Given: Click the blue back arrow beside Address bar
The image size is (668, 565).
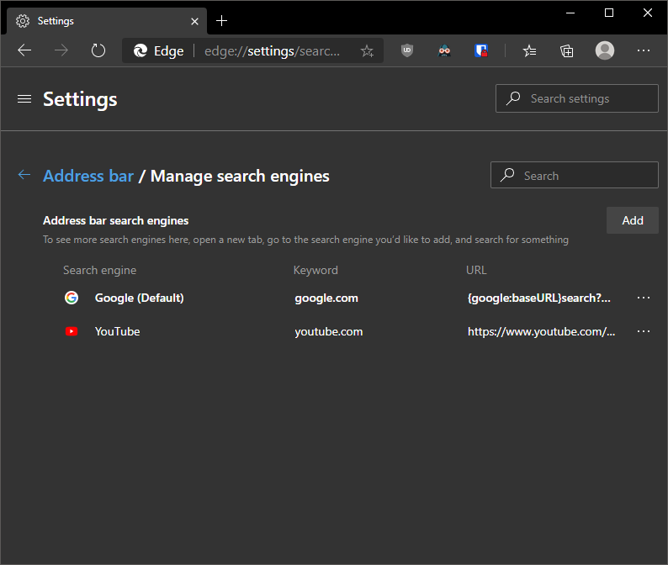Looking at the screenshot, I should coord(24,175).
